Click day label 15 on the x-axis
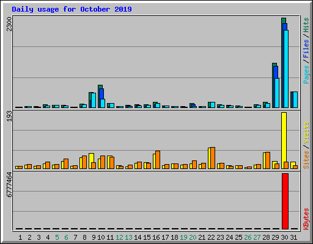This screenshot has width=313, height=244. point(147,237)
